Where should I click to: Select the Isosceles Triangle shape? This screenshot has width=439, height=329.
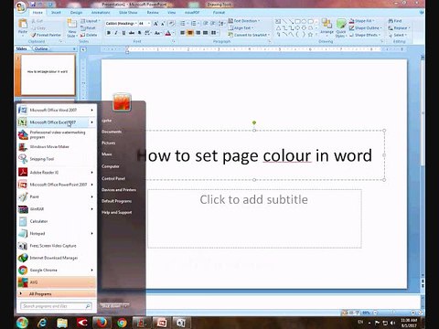point(278,28)
